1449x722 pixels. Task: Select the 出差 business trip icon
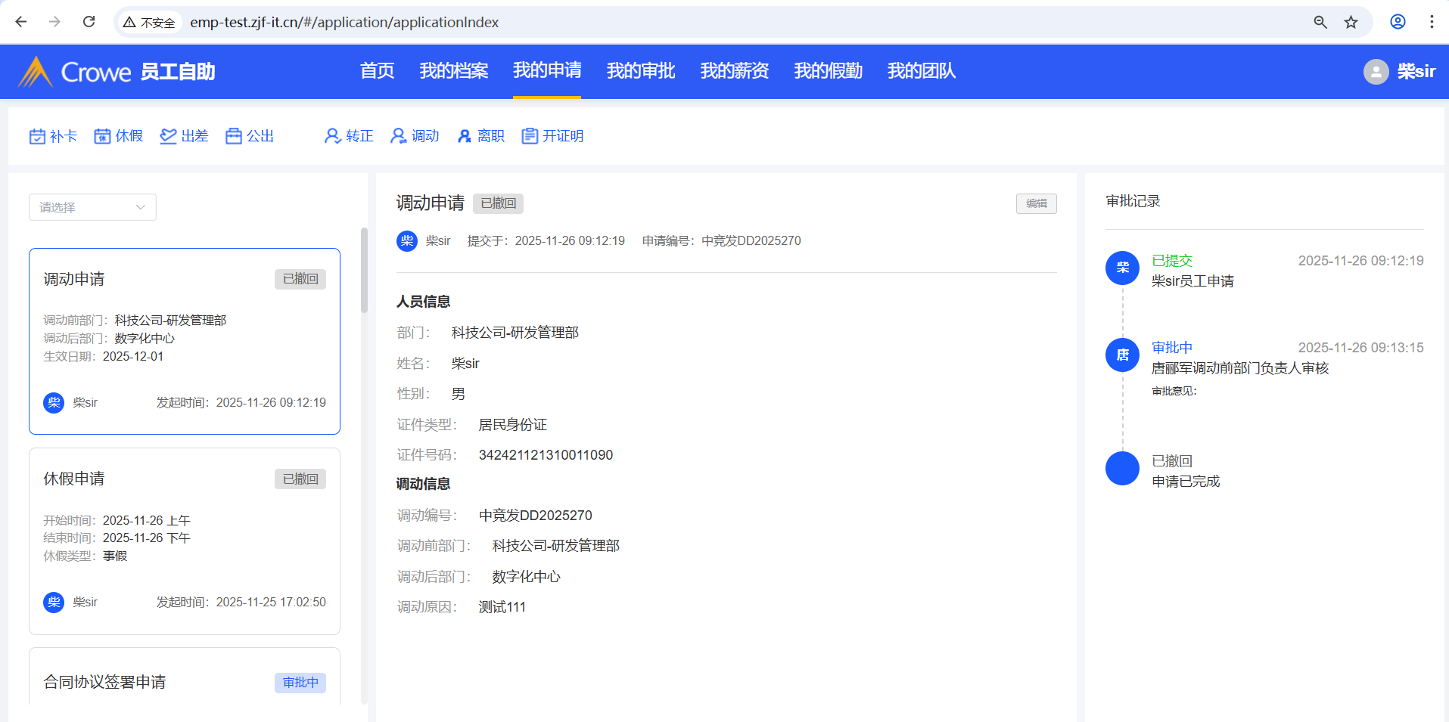(x=168, y=136)
